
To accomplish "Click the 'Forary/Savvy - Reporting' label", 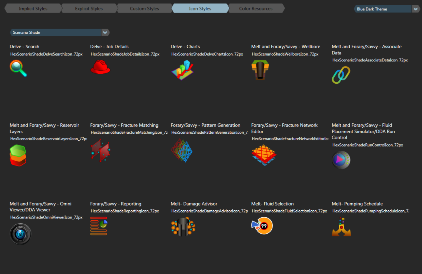I will tap(116, 204).
